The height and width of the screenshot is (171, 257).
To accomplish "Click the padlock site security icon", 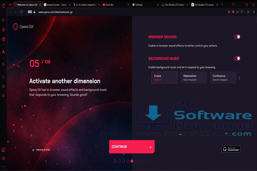I will click(34, 12).
